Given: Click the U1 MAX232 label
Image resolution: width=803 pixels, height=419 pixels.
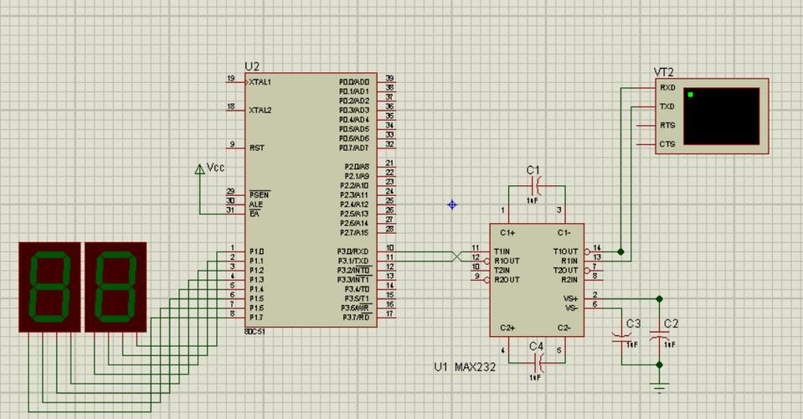Looking at the screenshot, I should (x=465, y=367).
